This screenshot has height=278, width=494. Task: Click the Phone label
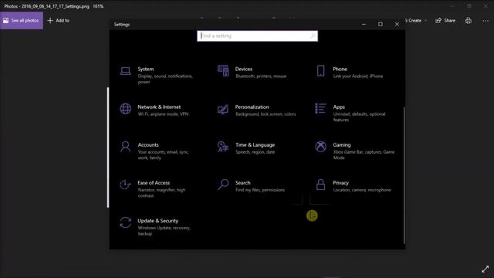(340, 69)
